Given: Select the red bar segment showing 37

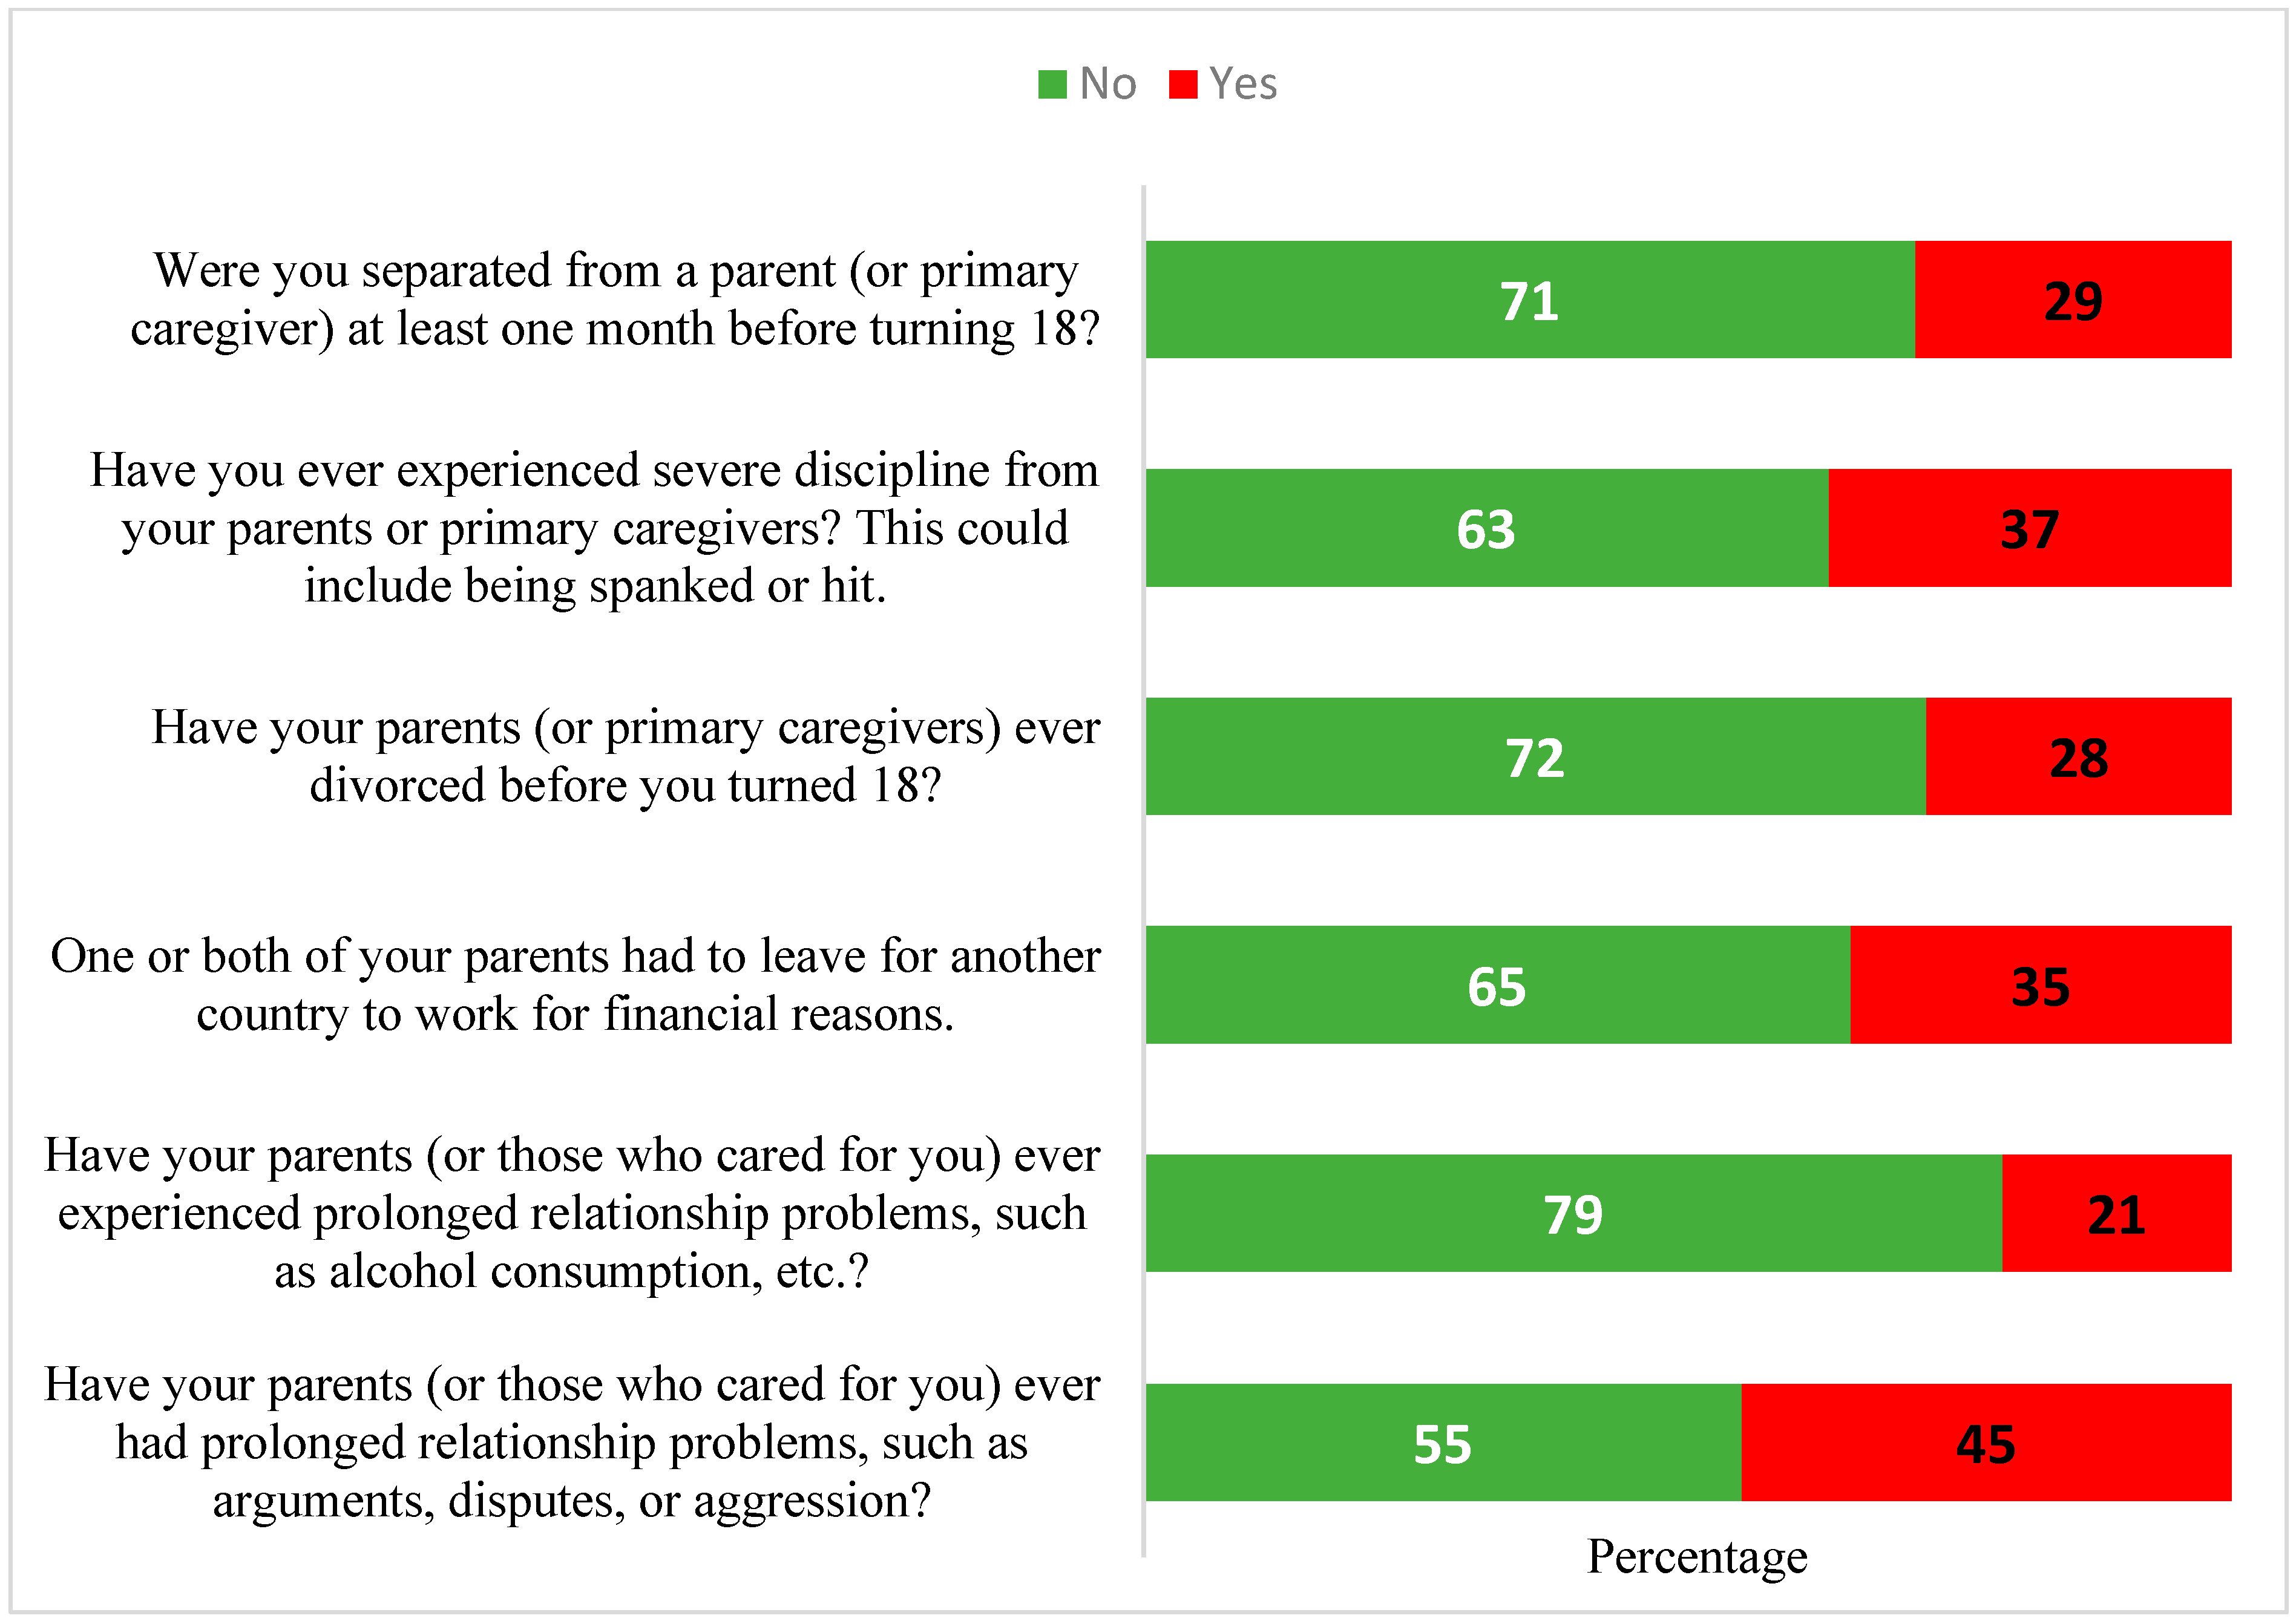Looking at the screenshot, I should [x=2030, y=528].
